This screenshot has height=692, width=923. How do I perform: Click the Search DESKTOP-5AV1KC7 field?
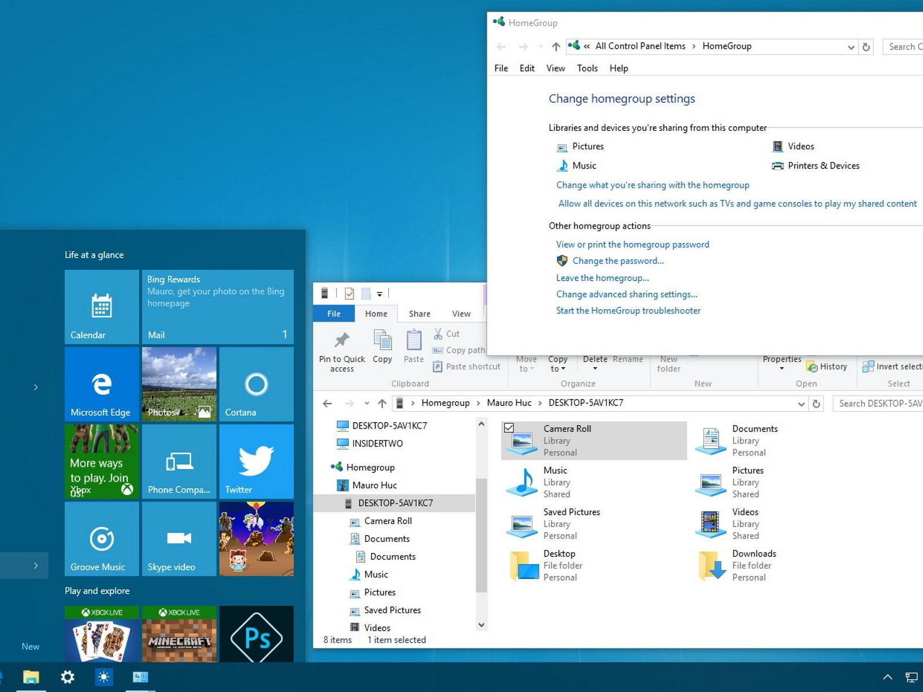878,404
